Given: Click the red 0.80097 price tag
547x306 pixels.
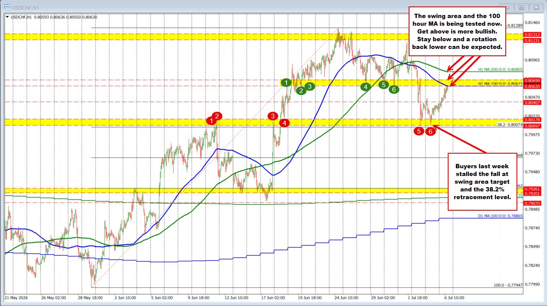Looking at the screenshot, I should tap(532, 126).
